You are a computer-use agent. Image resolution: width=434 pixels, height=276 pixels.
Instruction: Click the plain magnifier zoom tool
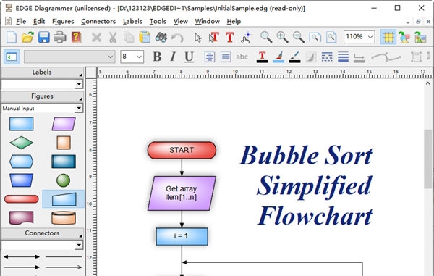click(x=266, y=37)
